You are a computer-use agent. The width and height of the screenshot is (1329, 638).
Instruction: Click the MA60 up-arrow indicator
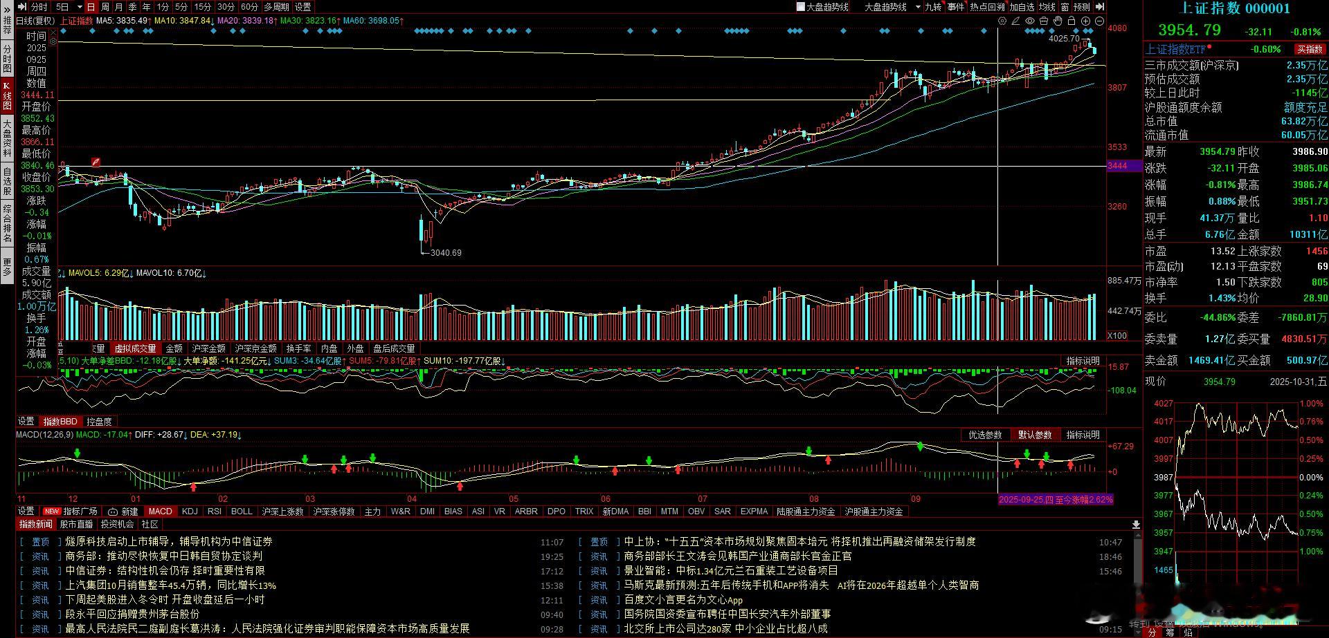(x=402, y=21)
